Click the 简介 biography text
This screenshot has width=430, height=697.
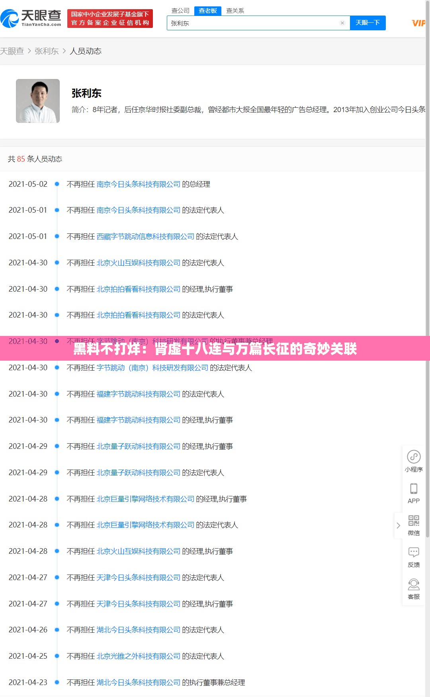pyautogui.click(x=248, y=110)
